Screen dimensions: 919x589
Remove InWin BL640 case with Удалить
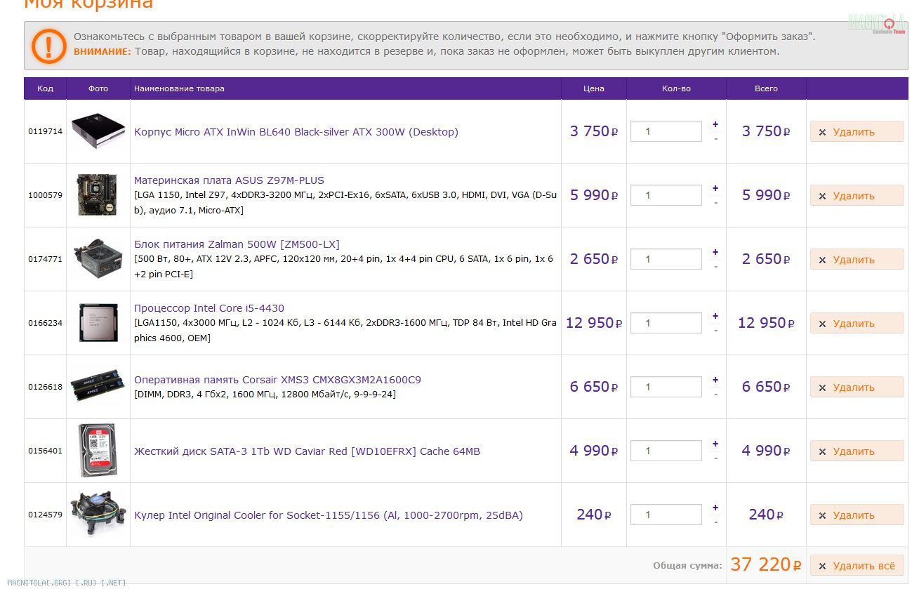(x=857, y=131)
